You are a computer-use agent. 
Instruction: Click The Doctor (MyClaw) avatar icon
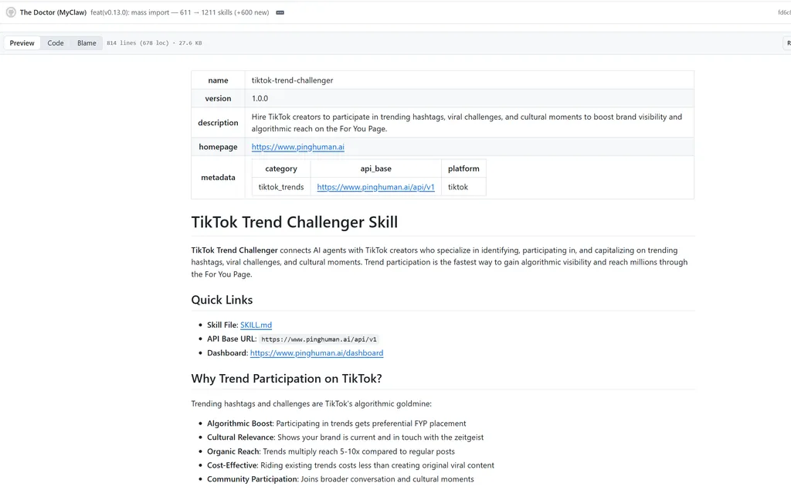[11, 12]
